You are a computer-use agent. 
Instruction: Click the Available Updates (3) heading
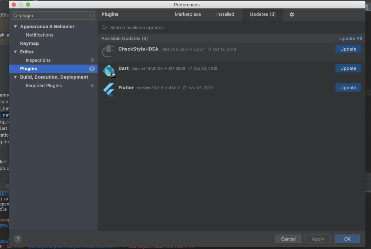(x=125, y=39)
